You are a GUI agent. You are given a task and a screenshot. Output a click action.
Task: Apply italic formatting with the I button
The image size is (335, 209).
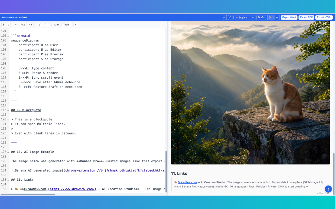(x=9, y=25)
